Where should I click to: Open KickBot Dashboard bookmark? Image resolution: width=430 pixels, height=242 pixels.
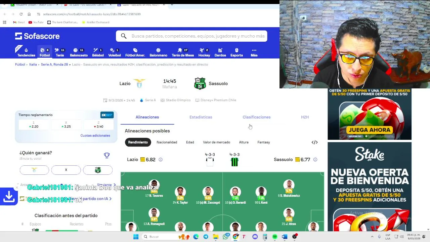coord(95,22)
